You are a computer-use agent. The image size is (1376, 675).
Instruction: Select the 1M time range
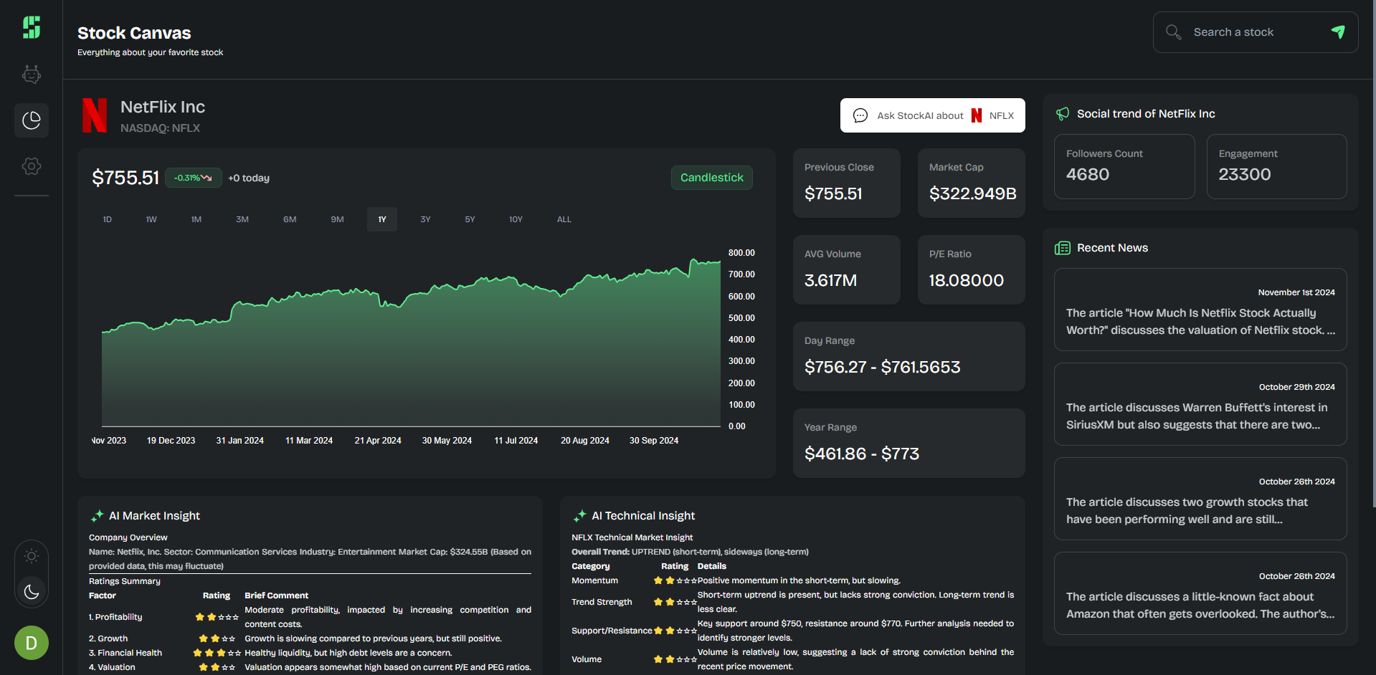(196, 219)
